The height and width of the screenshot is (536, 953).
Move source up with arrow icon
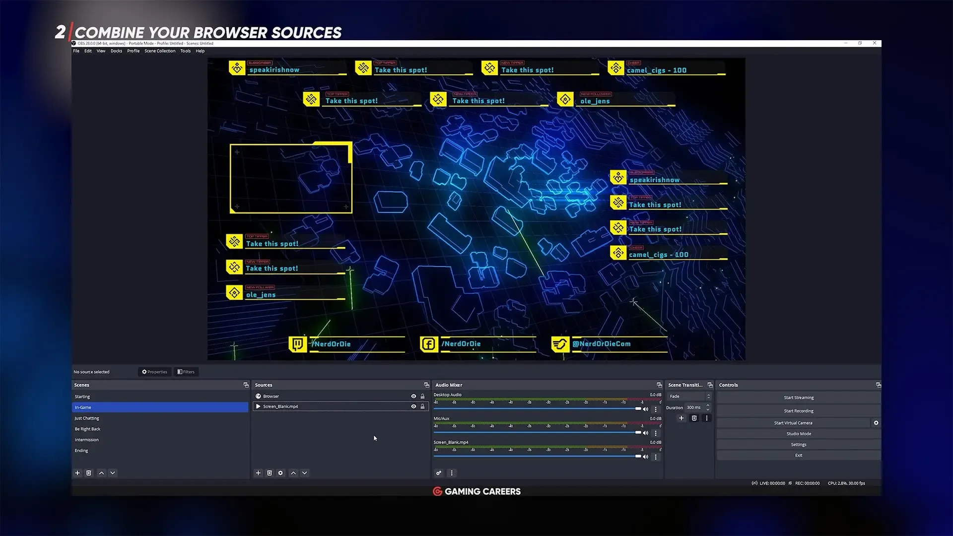pyautogui.click(x=293, y=473)
